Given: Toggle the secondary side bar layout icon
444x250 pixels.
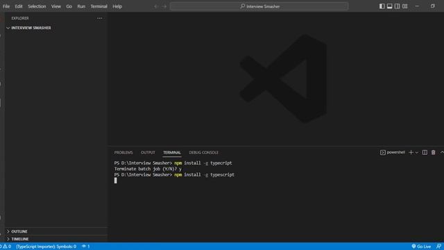Looking at the screenshot, I should [398, 6].
